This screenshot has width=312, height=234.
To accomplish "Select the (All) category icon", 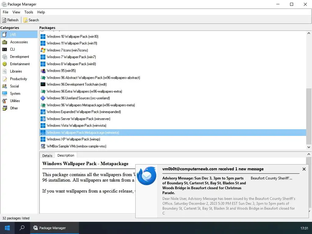I will [5, 34].
